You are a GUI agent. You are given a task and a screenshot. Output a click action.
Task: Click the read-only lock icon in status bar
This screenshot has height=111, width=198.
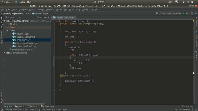click(192, 110)
